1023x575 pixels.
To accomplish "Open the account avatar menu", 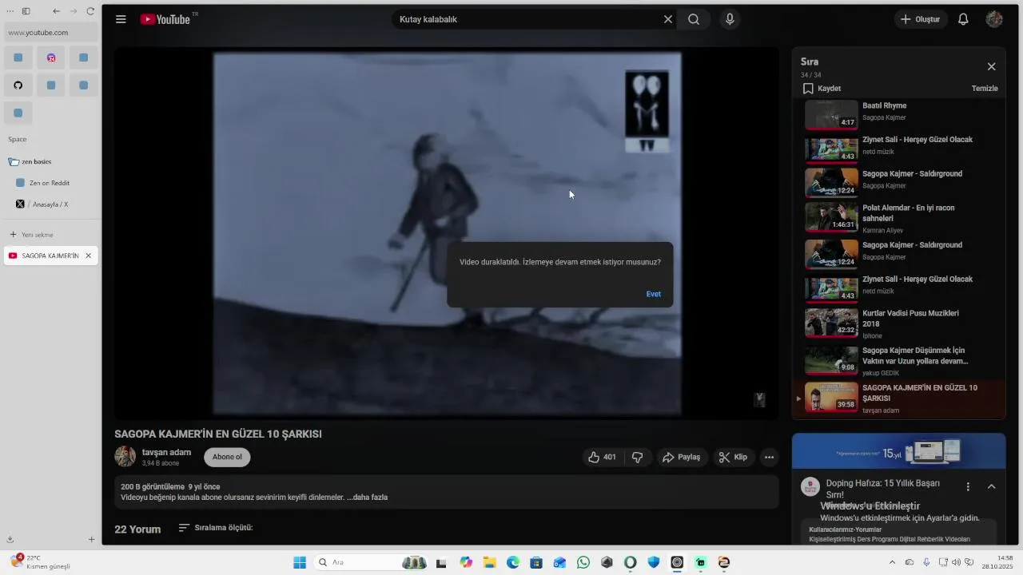I will [994, 19].
